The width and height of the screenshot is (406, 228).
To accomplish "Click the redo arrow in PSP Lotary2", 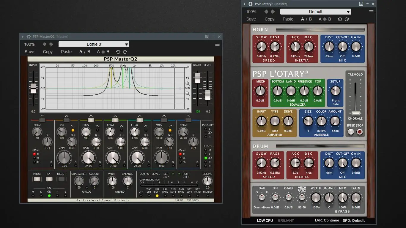I will coord(347,19).
